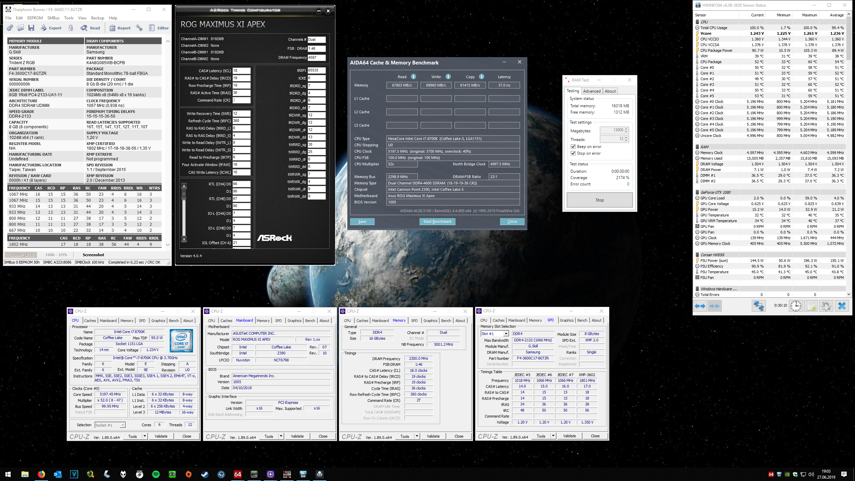Click HWiNFO clock reset timer icon
Image resolution: width=855 pixels, height=481 pixels.
pyautogui.click(x=796, y=306)
